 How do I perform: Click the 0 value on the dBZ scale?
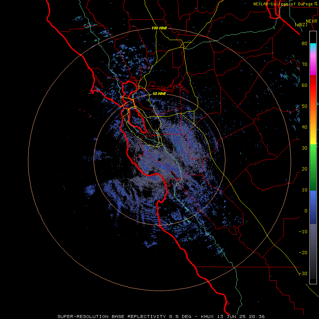tap(306, 211)
